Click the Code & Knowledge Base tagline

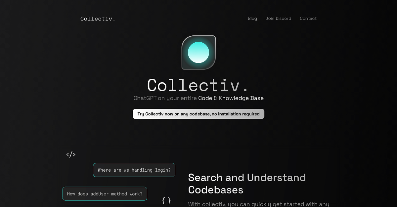(231, 98)
